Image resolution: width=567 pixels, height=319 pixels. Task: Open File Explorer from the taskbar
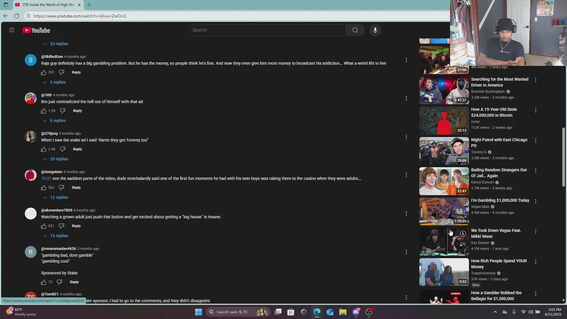click(342, 312)
